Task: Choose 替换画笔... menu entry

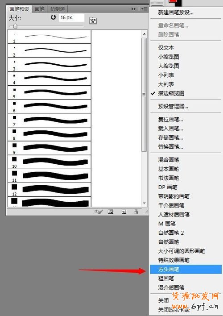Action: [170, 147]
